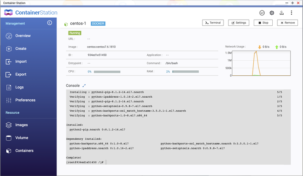Maximize the Container Station window

[292, 3]
